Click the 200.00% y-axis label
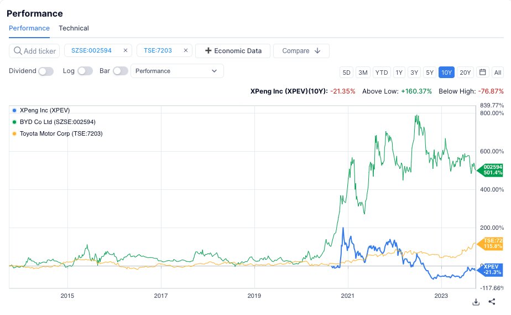 [x=492, y=228]
